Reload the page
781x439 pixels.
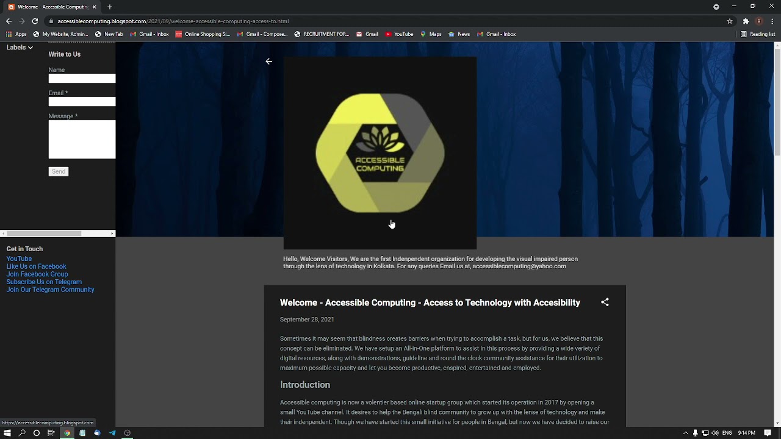(x=35, y=21)
